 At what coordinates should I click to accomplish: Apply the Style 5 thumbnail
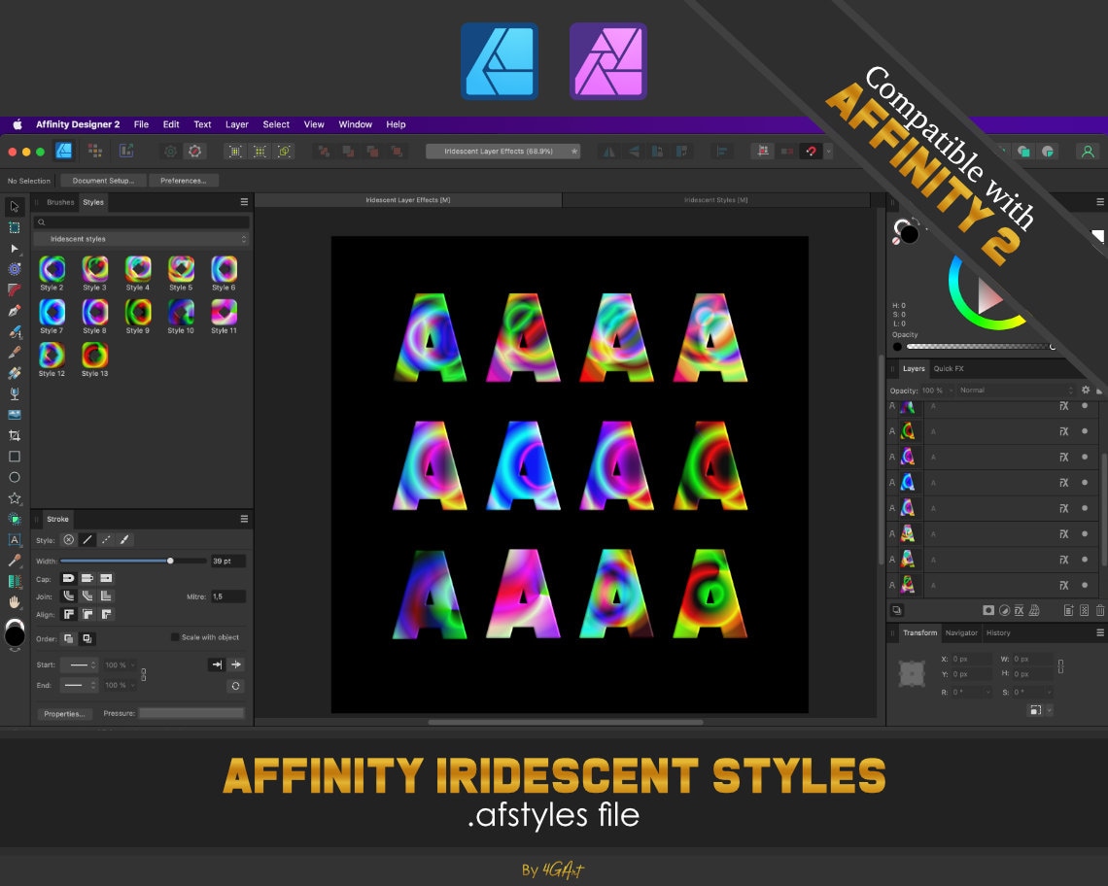click(x=181, y=270)
